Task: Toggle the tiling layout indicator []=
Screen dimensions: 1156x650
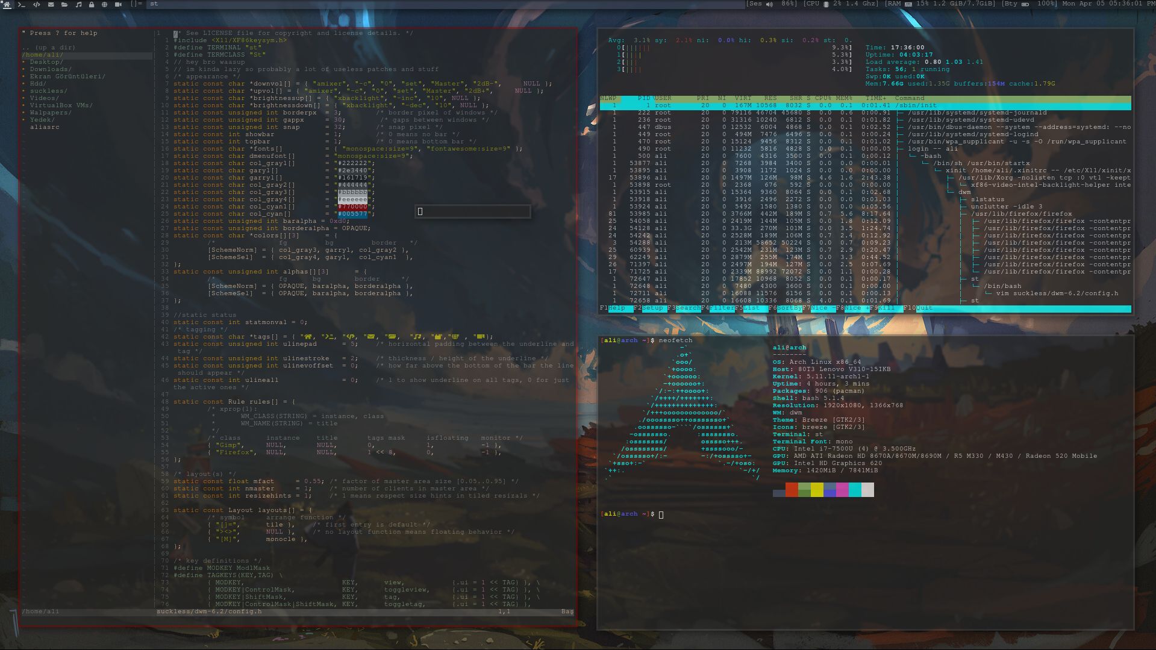Action: 136,4
